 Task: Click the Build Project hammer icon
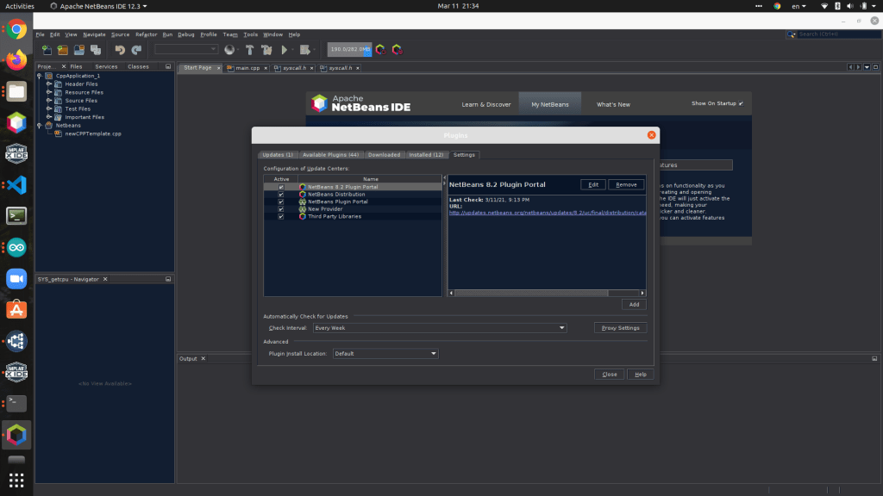(249, 50)
